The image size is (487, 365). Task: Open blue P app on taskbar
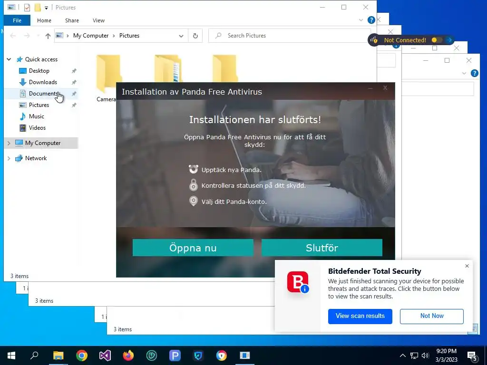coord(175,355)
